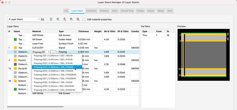Switch to the Clearance tab
This screenshot has width=237, height=110.
(x=91, y=11)
